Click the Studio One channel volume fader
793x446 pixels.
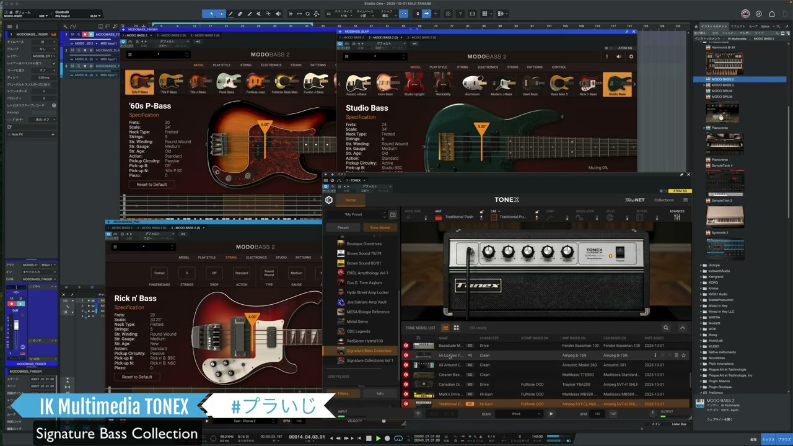tap(16, 325)
